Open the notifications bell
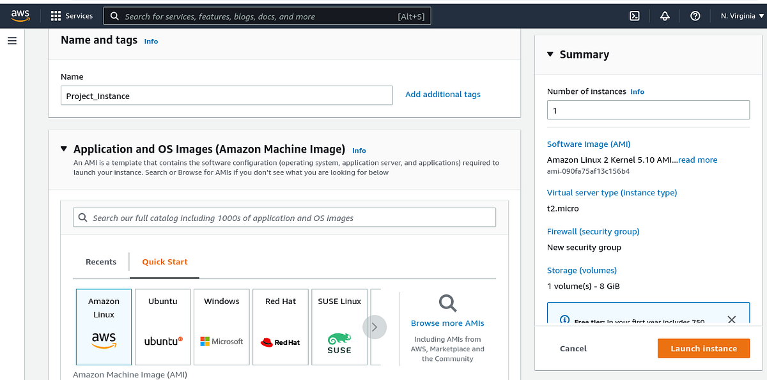Image resolution: width=767 pixels, height=380 pixels. (665, 15)
